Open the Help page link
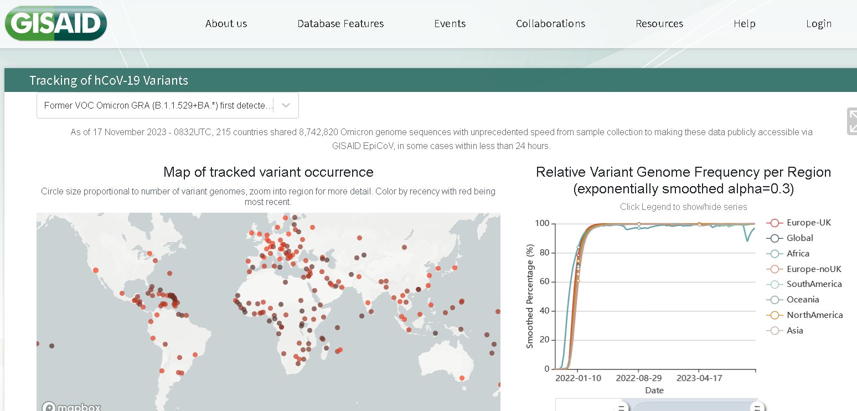 [744, 24]
